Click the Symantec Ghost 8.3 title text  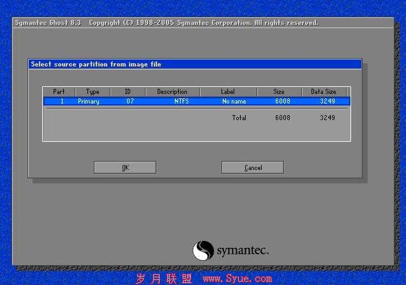[48, 23]
